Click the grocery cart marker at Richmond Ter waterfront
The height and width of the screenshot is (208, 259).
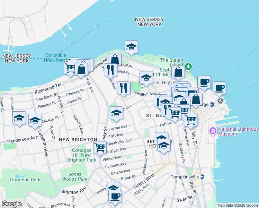70,68
